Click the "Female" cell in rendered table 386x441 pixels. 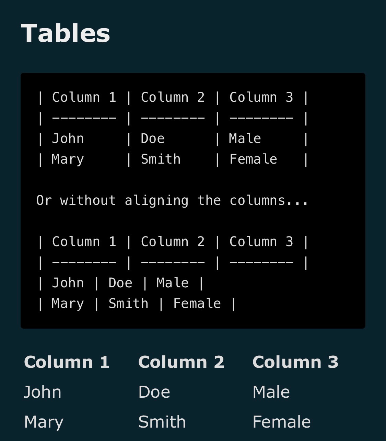point(281,422)
